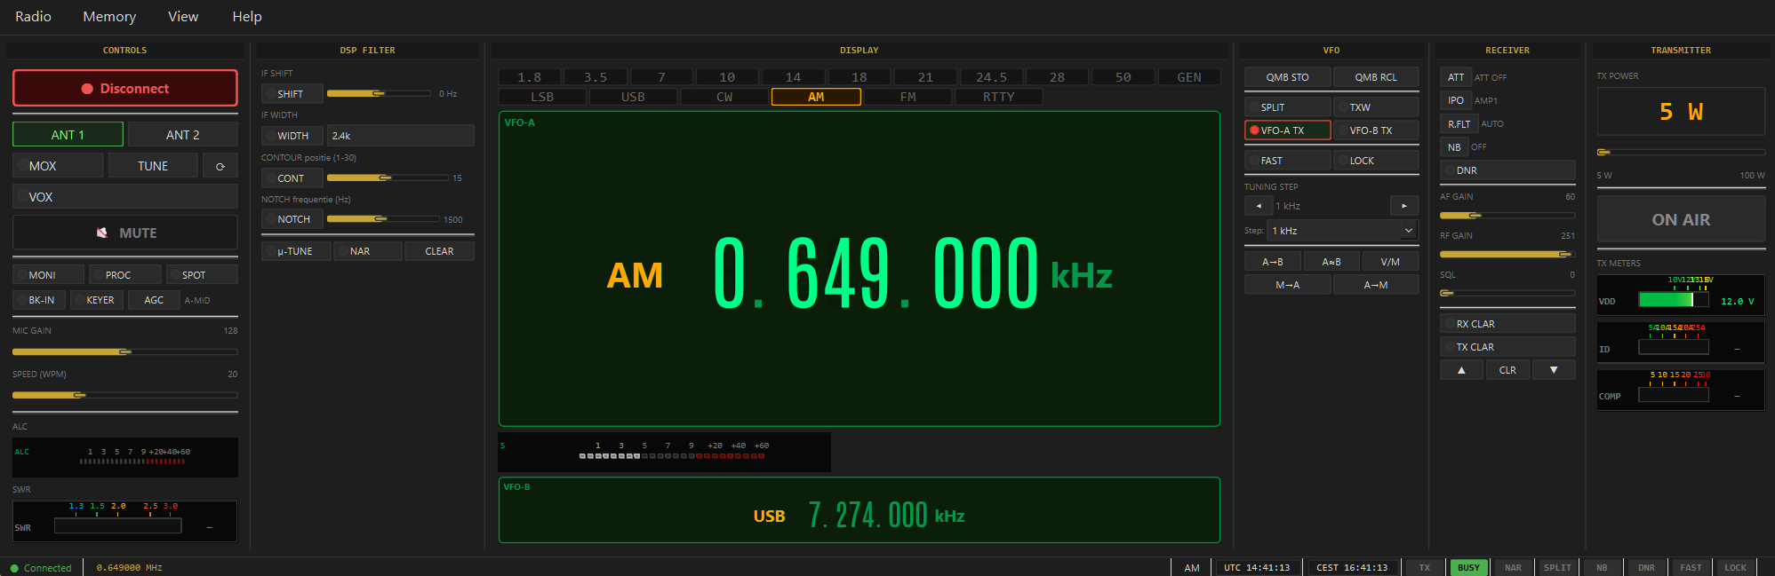Switch mode to LSB

coord(542,97)
